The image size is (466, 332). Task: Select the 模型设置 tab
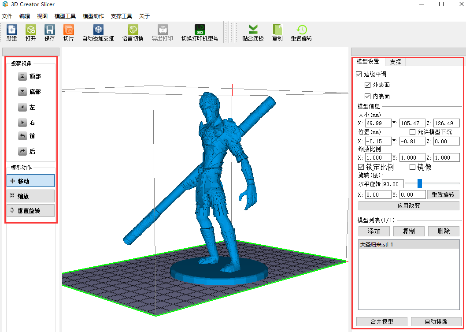coord(368,62)
